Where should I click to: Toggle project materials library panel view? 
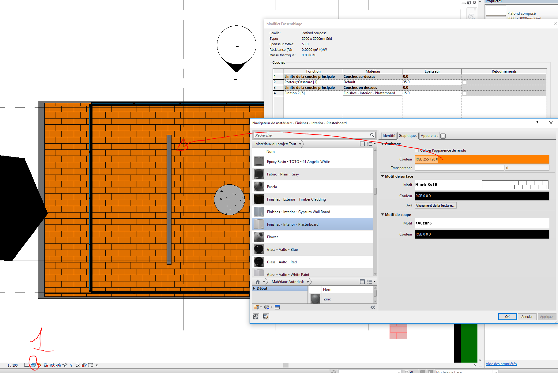pyautogui.click(x=362, y=144)
